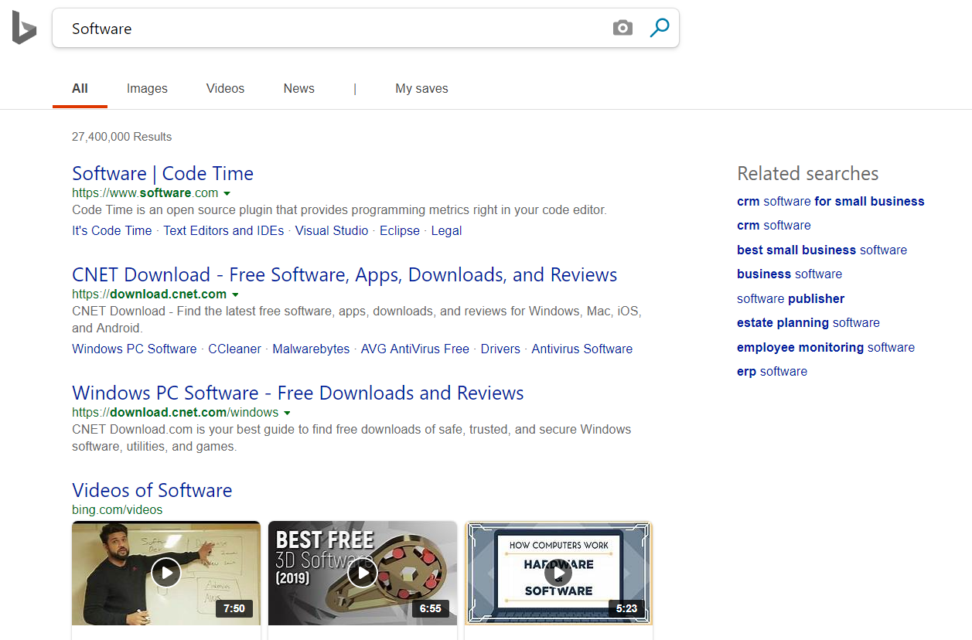
Task: Select employee monitoring software related search
Action: pyautogui.click(x=826, y=347)
